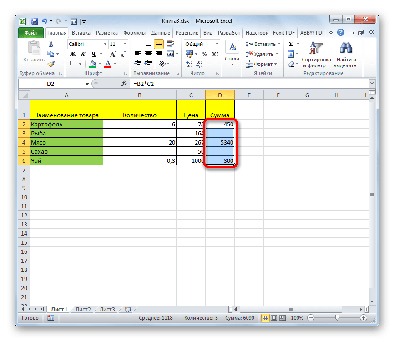394x341 pixels.
Task: Open Найти и выделить dropdown
Action: point(347,55)
